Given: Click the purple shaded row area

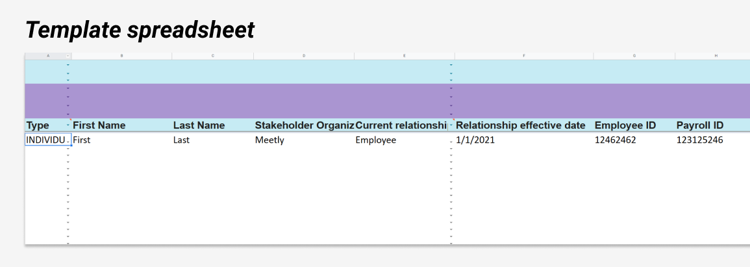Looking at the screenshot, I should (388, 101).
